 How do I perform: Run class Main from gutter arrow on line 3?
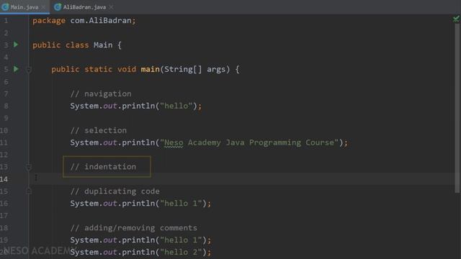[16, 45]
